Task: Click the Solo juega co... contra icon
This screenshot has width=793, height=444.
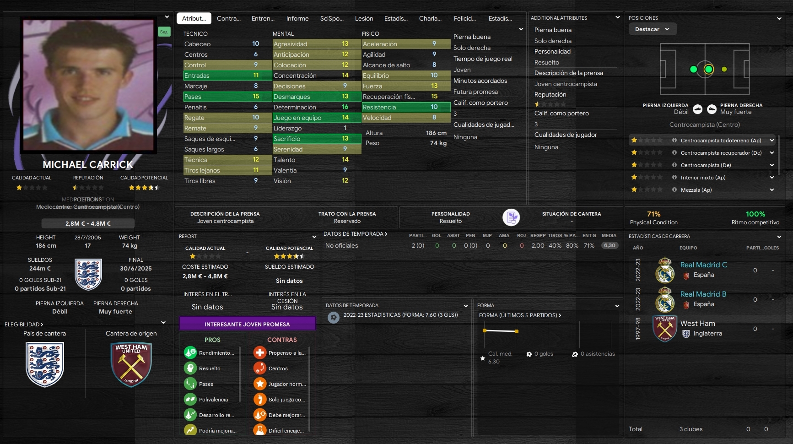Action: coord(260,400)
